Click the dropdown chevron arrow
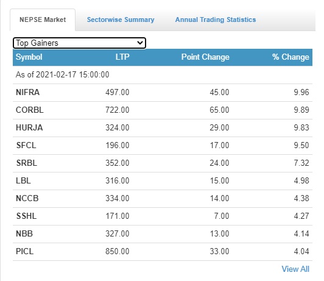This screenshot has height=281, width=324. [140, 43]
